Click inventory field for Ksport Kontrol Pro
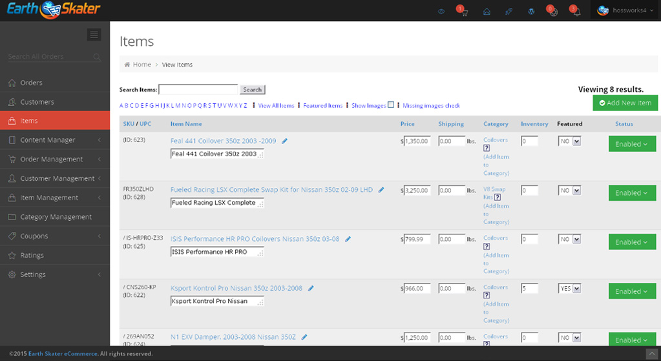This screenshot has height=361, width=661. tap(529, 289)
